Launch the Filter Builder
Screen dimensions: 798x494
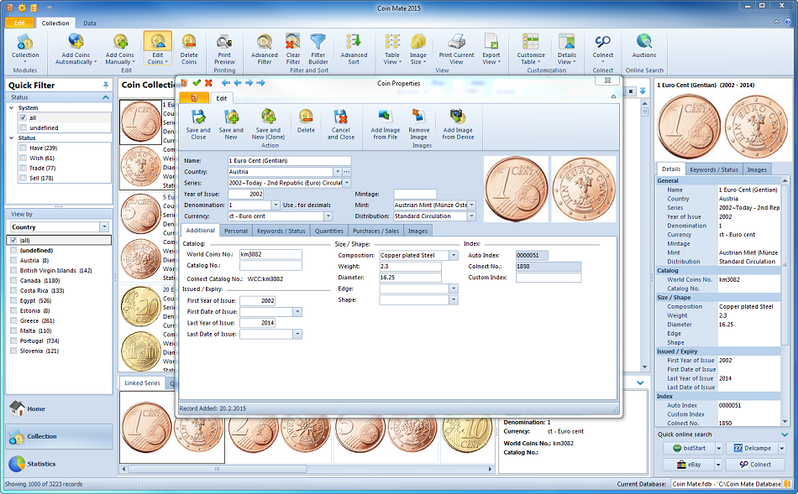[x=318, y=49]
